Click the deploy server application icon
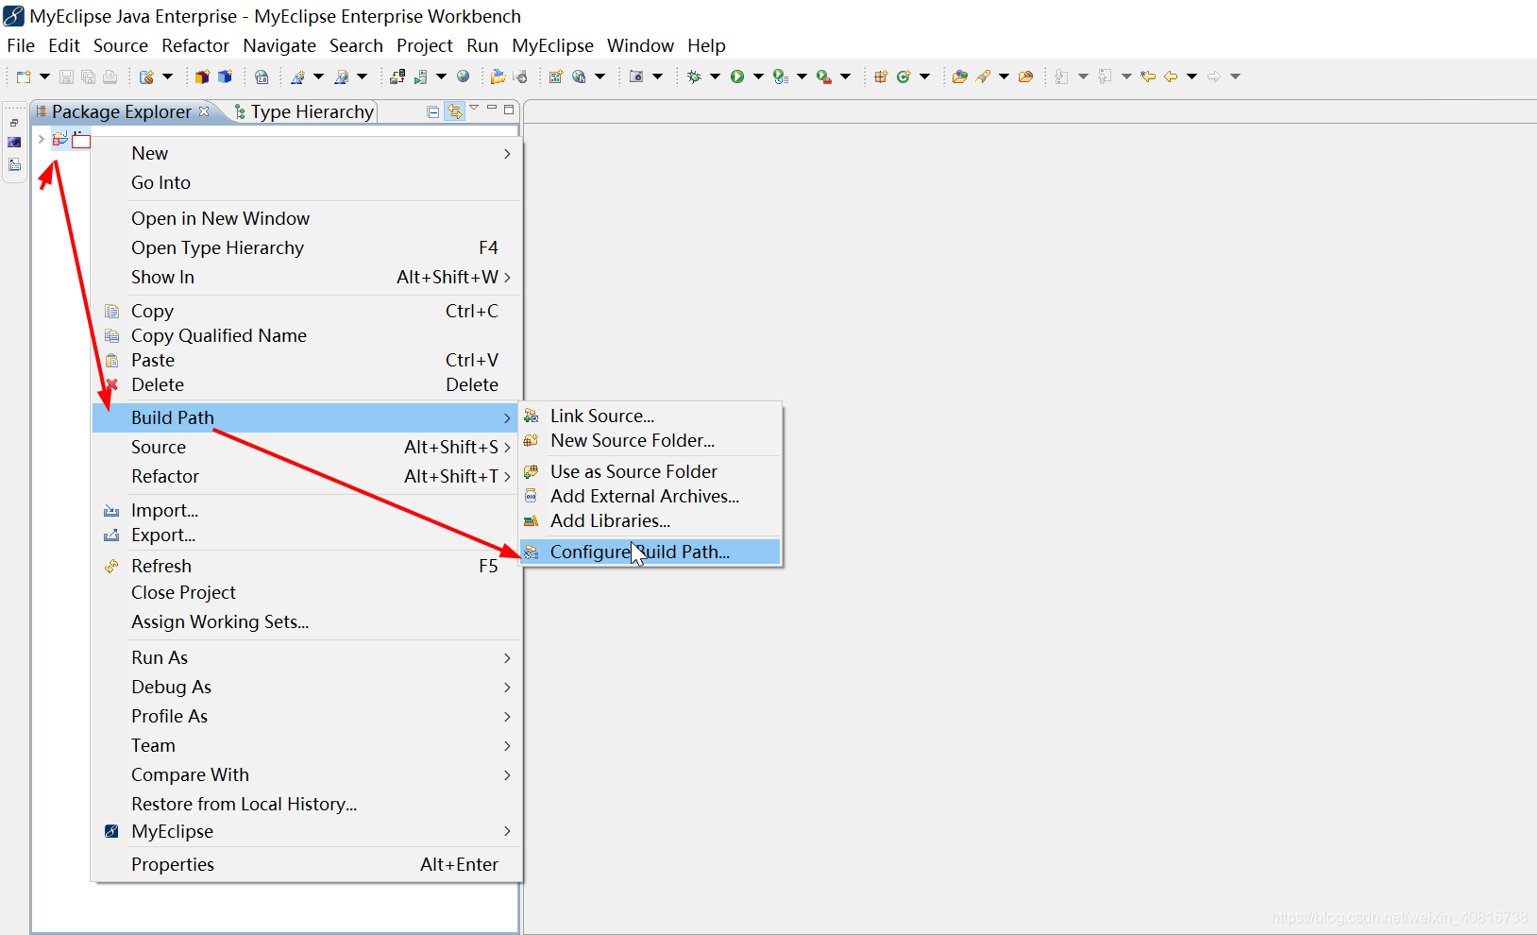The image size is (1537, 935). pyautogui.click(x=397, y=76)
